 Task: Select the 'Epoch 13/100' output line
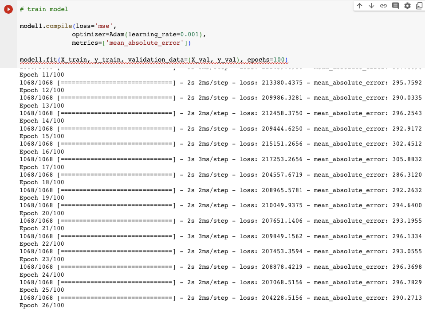42,105
